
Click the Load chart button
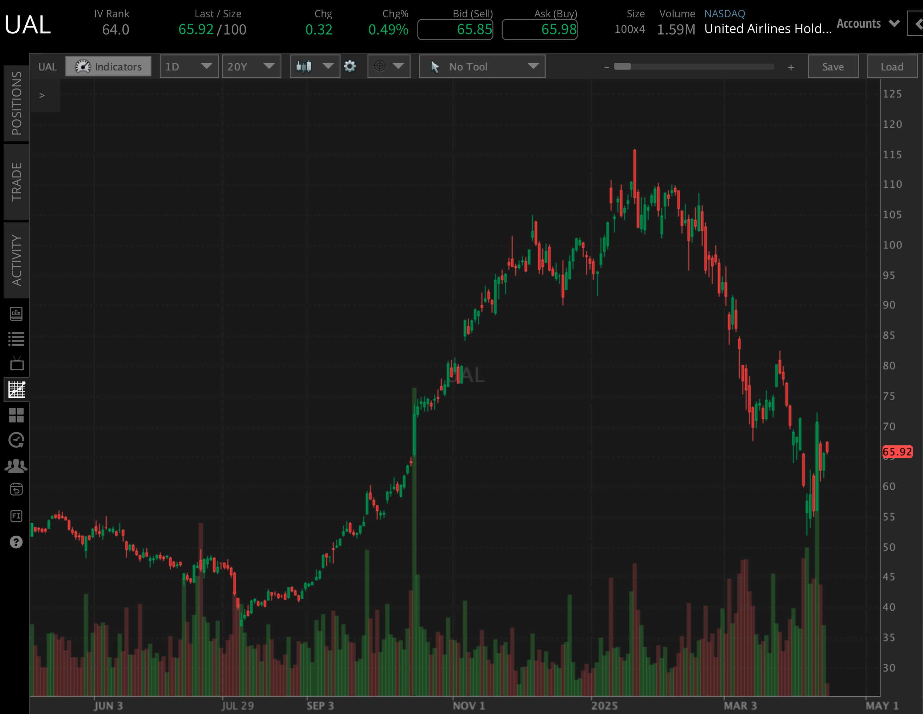pyautogui.click(x=892, y=66)
